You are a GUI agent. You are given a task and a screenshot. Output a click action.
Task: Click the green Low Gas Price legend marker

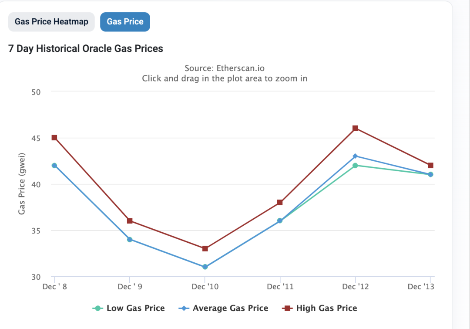click(x=98, y=308)
